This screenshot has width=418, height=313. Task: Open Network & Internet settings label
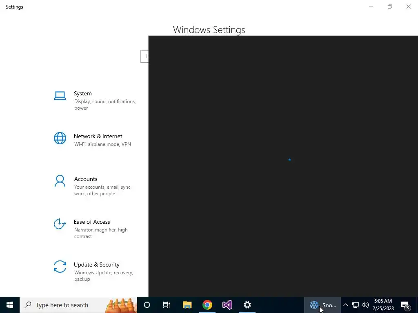pos(98,136)
